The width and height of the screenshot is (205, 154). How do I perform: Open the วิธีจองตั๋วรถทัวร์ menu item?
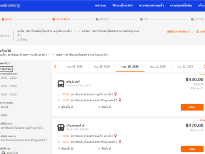click(x=123, y=6)
